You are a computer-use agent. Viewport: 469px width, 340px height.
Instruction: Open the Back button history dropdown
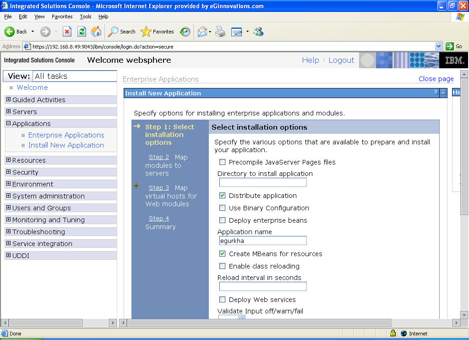click(33, 32)
